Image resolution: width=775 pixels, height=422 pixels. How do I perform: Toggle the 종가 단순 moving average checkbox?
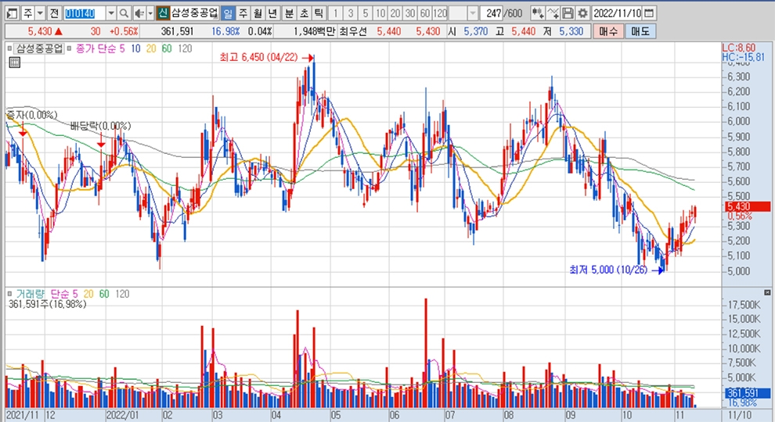coord(70,48)
